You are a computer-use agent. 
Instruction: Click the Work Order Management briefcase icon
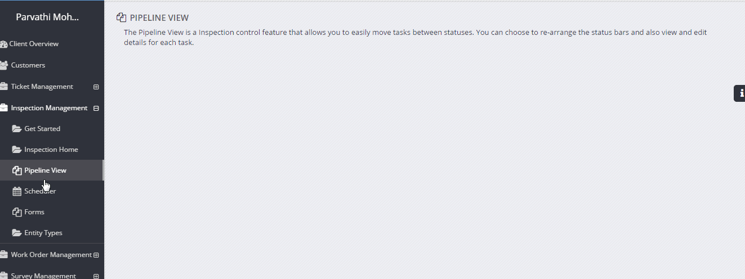3,255
